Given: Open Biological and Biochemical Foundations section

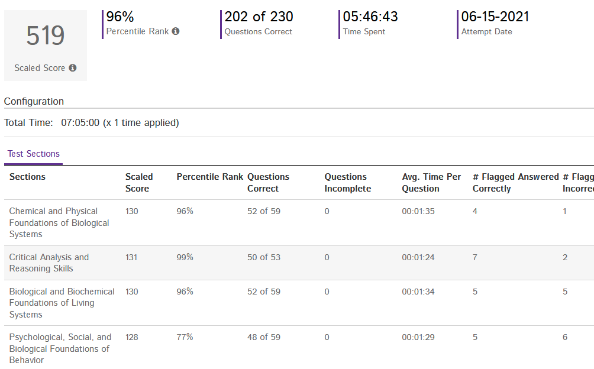Looking at the screenshot, I should (62, 303).
